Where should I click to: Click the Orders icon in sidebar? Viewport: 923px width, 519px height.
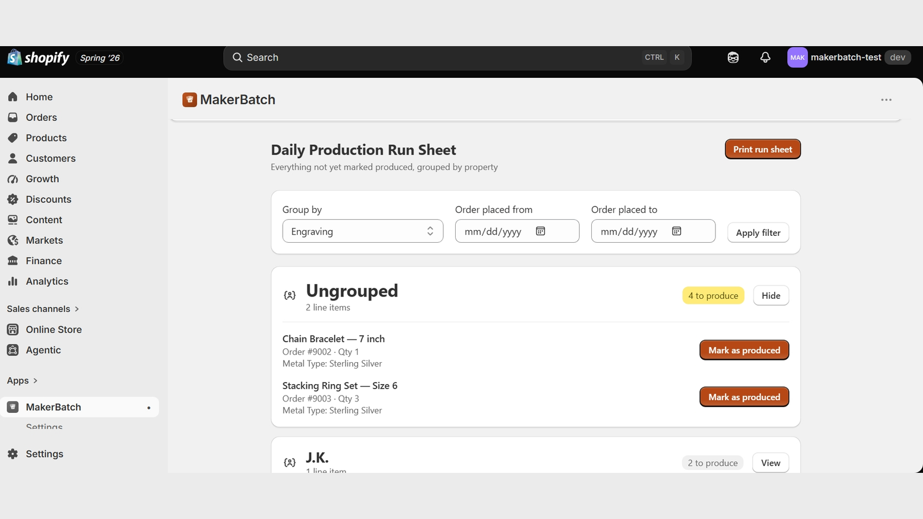[13, 117]
